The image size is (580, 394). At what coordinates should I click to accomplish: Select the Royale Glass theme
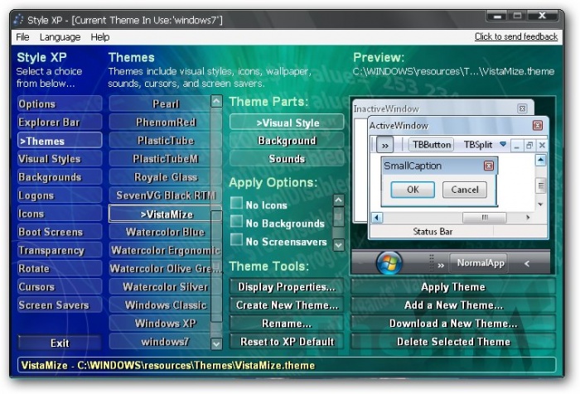click(160, 177)
